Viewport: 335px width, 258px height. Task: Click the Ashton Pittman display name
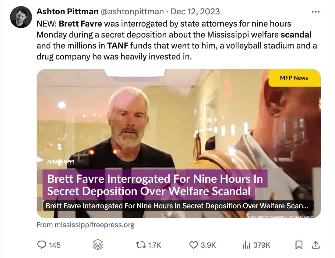tap(68, 12)
